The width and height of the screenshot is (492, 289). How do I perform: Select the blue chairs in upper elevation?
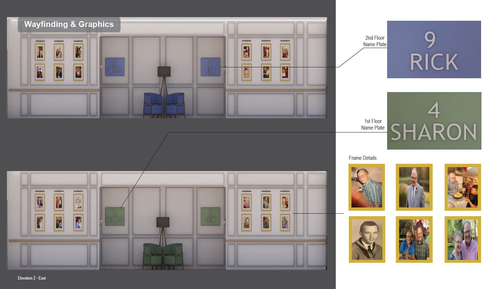point(164,105)
